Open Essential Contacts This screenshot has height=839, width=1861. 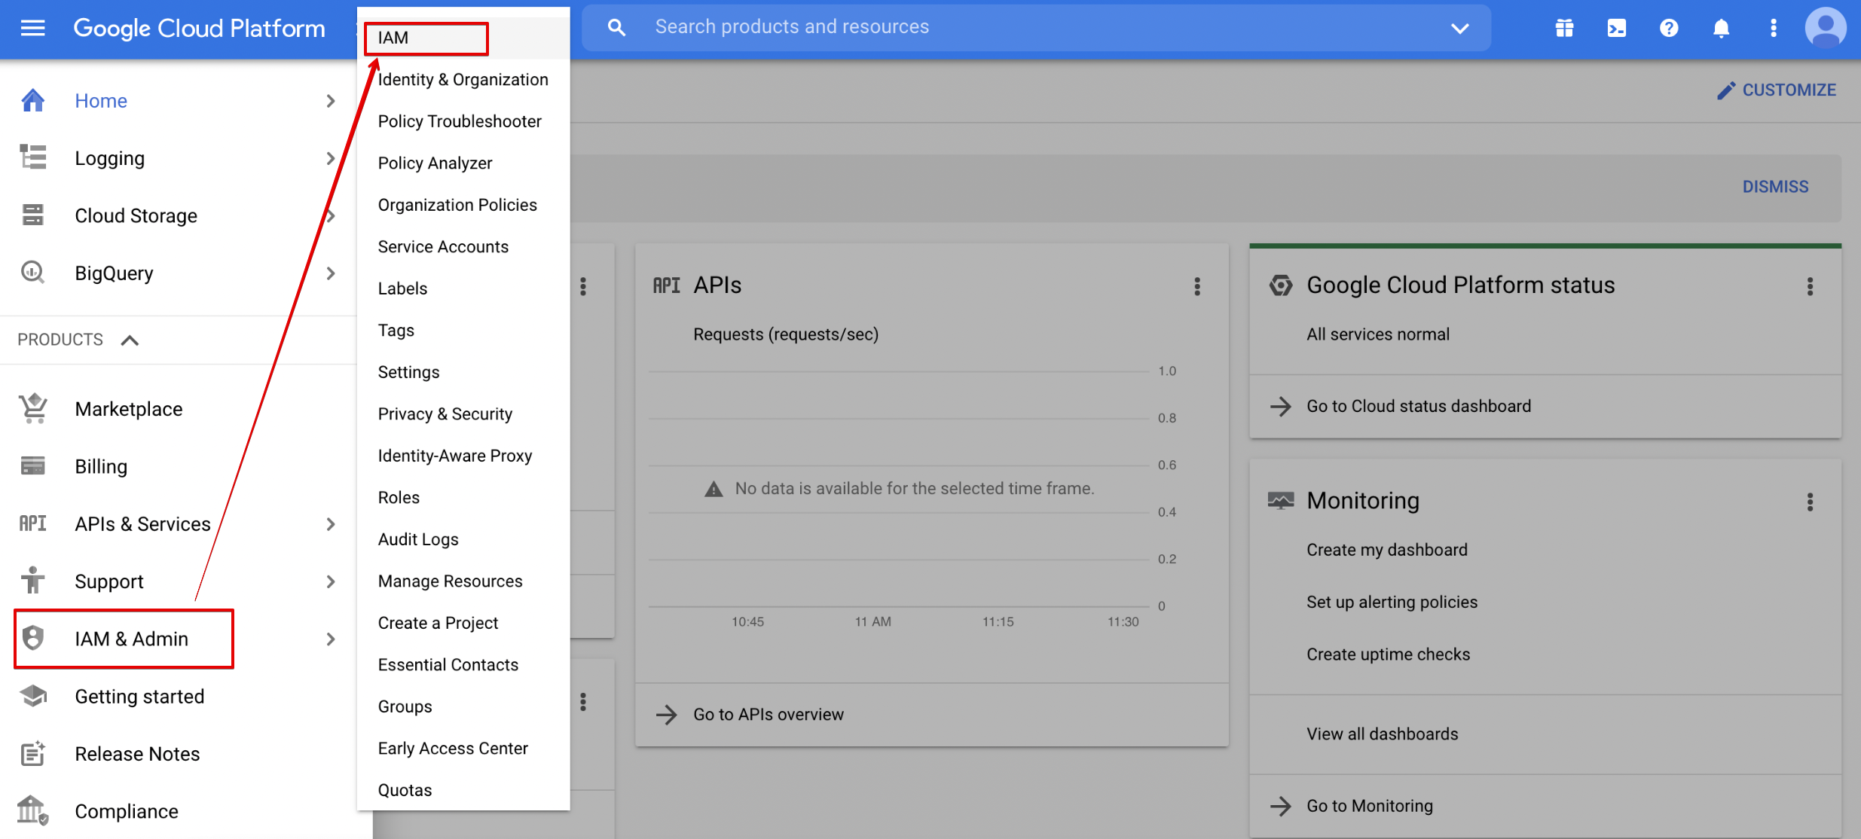click(x=463, y=664)
